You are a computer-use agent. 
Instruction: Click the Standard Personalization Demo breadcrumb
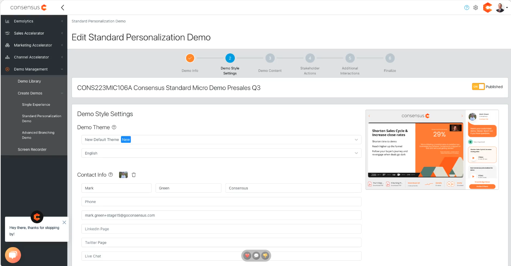(x=99, y=21)
